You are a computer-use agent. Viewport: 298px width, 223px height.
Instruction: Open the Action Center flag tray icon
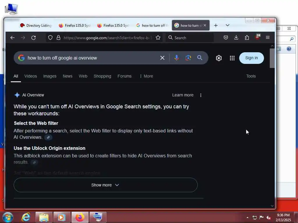(262, 217)
